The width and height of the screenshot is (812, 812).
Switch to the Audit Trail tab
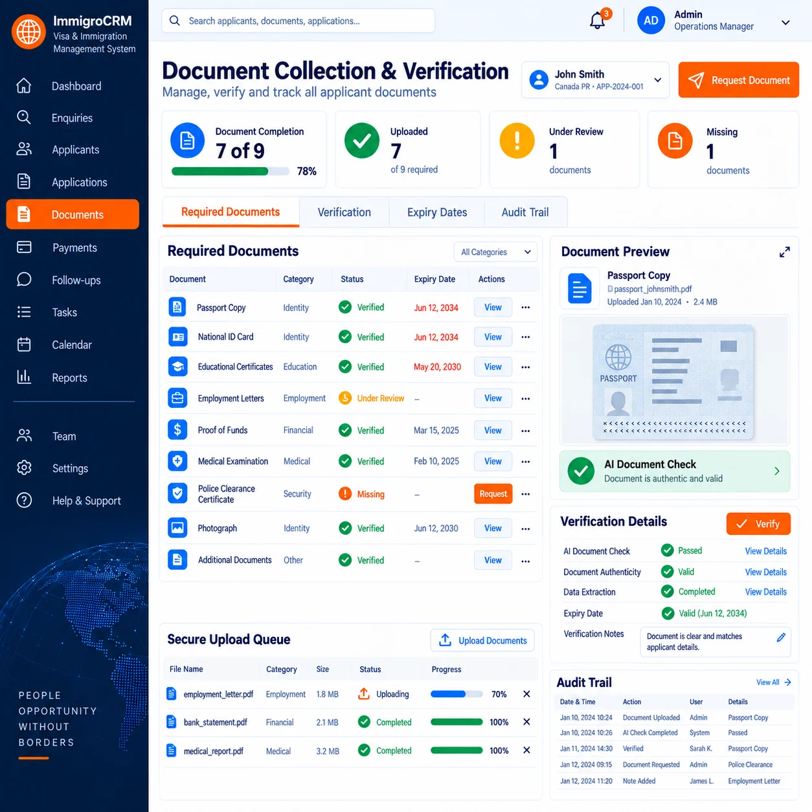[x=525, y=212]
